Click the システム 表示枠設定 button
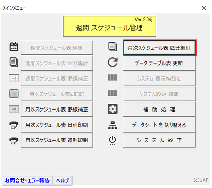The image size is (212, 188). tap(159, 79)
